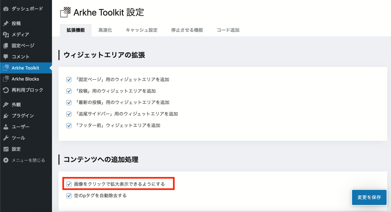
Task: Open the 高速化 tab
Action: pyautogui.click(x=105, y=30)
